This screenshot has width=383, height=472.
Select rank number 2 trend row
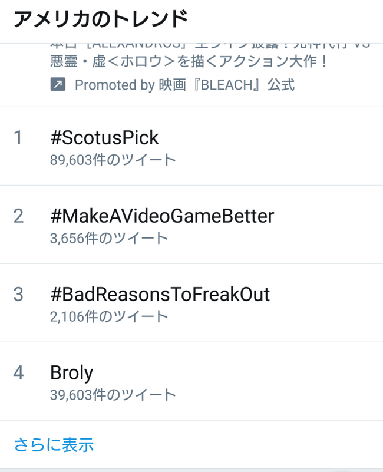coord(191,225)
